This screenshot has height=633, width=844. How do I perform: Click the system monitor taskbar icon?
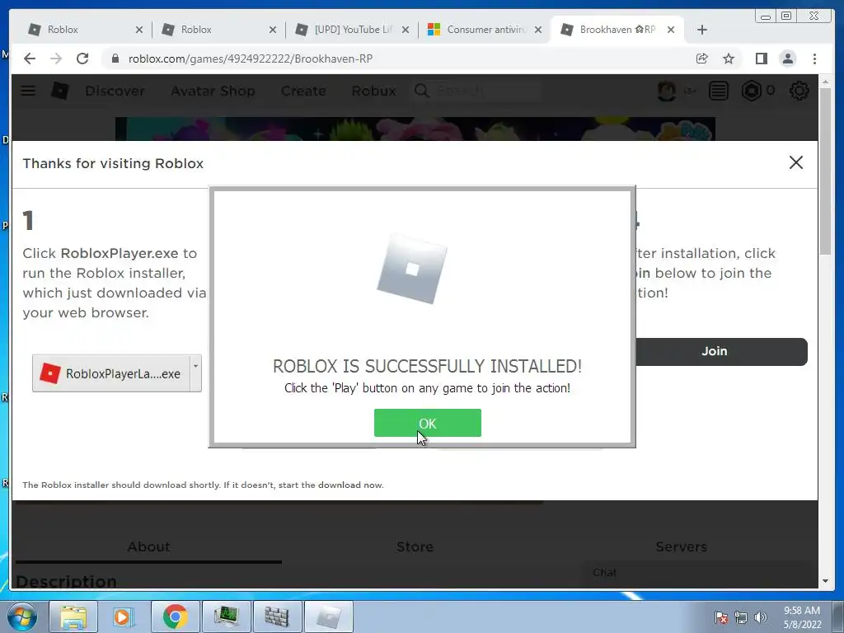(226, 617)
